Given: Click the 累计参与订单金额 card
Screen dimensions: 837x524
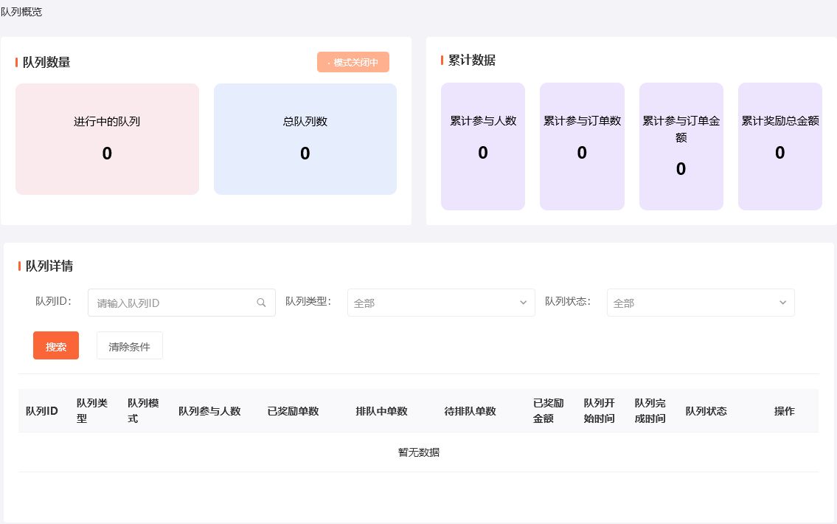Looking at the screenshot, I should (x=681, y=146).
